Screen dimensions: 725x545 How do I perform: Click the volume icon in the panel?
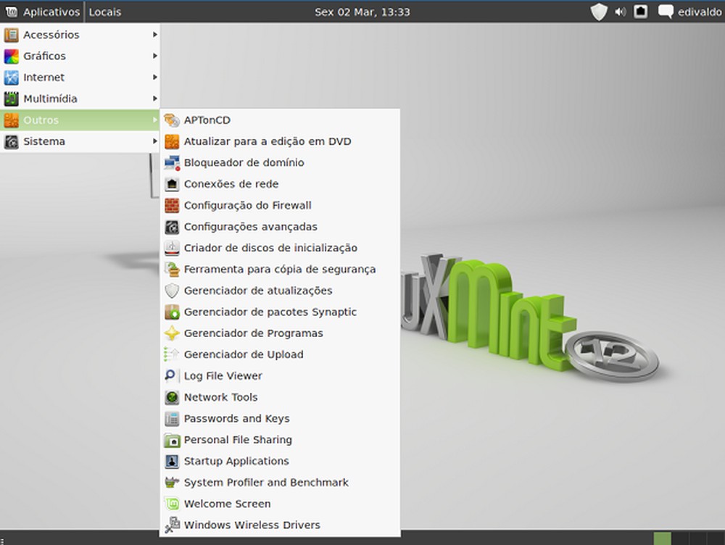coord(621,12)
